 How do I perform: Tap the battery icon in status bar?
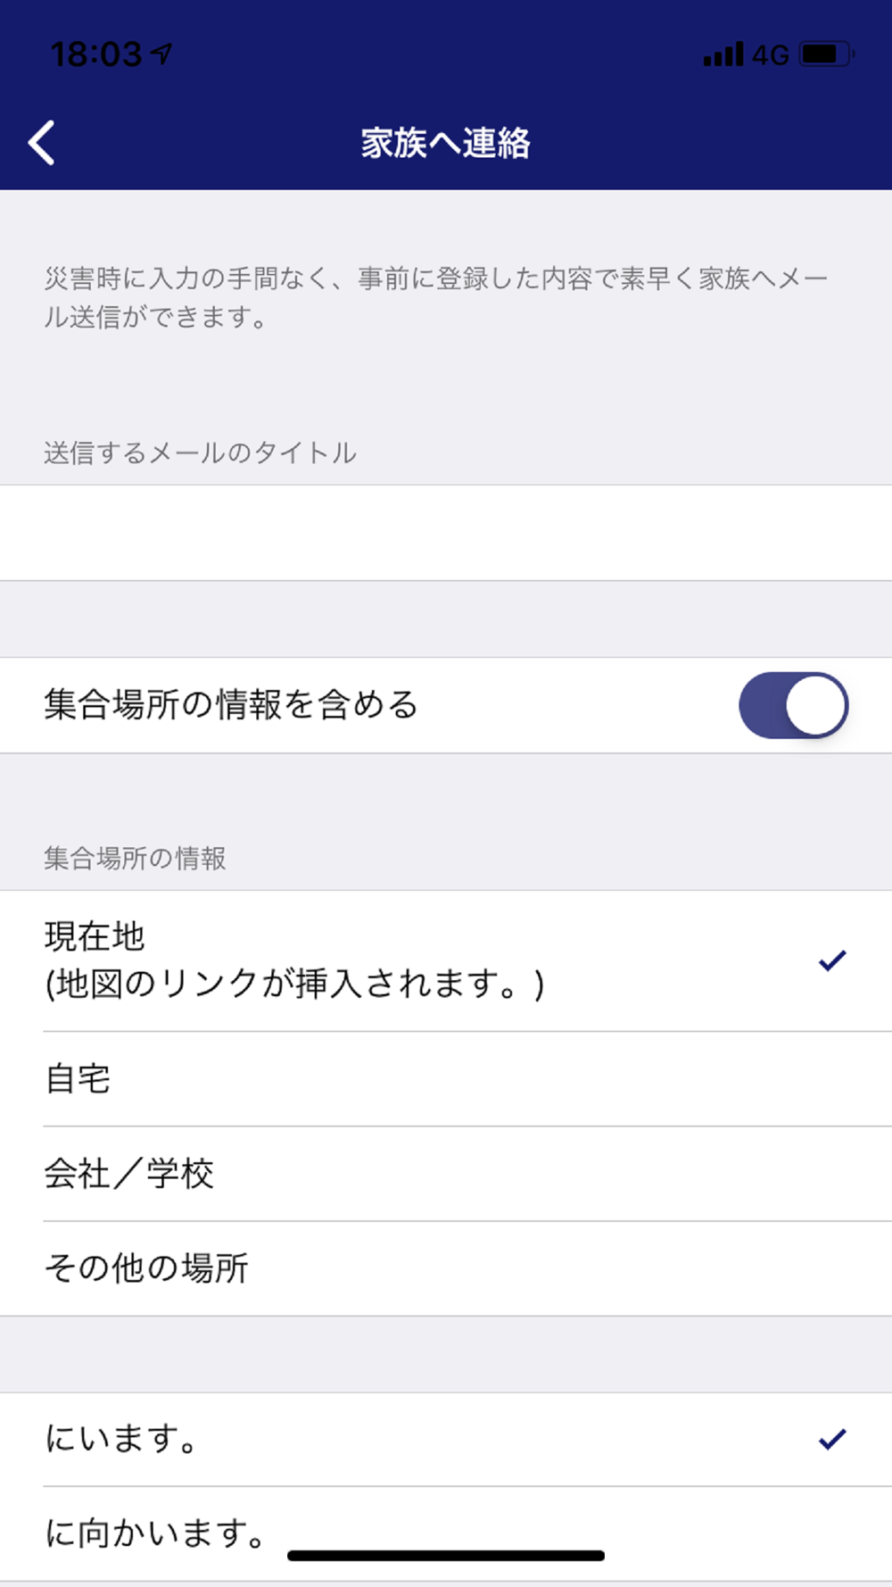(827, 54)
